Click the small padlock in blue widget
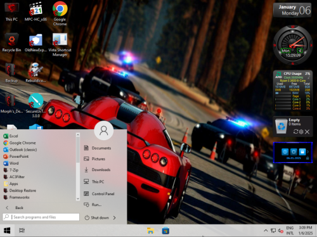This screenshot has width=317, height=237. 307,158
